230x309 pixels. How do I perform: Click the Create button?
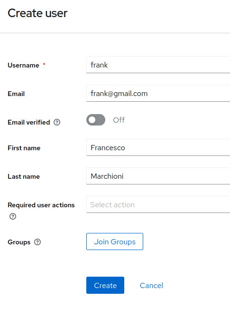105,285
